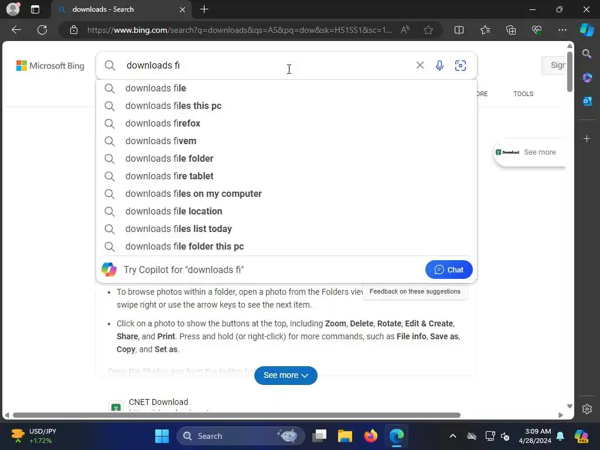Click the address bar URL
Image resolution: width=600 pixels, height=450 pixels.
[x=240, y=30]
